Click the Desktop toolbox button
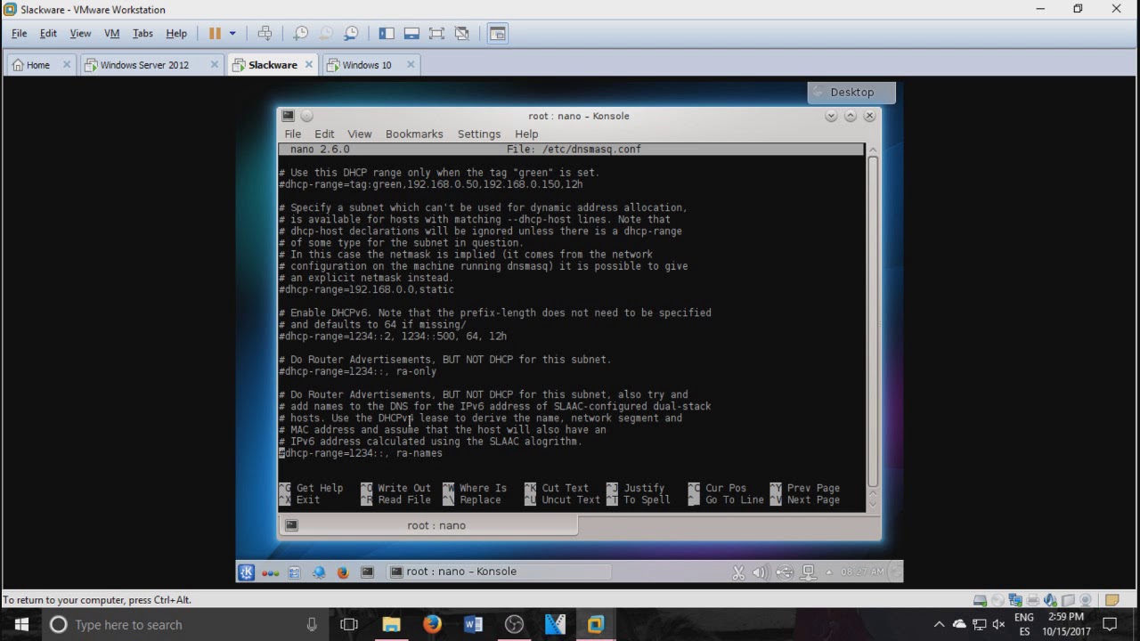The width and height of the screenshot is (1140, 641). [851, 92]
